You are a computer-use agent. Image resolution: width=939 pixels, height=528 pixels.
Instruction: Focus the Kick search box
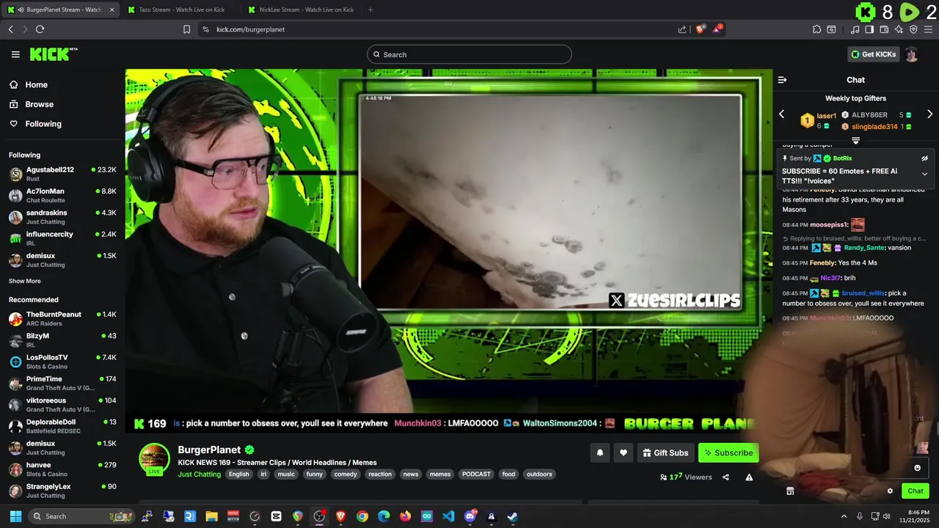tap(469, 54)
